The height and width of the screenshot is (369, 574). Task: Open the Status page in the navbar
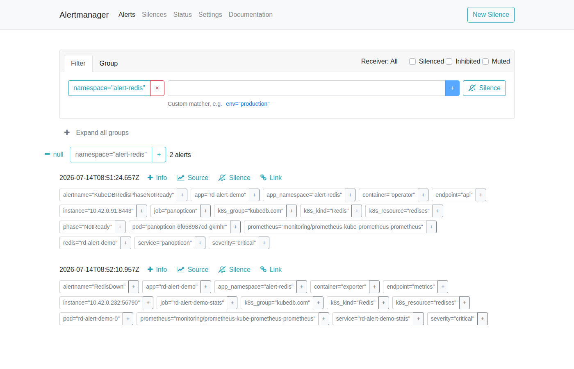[182, 15]
